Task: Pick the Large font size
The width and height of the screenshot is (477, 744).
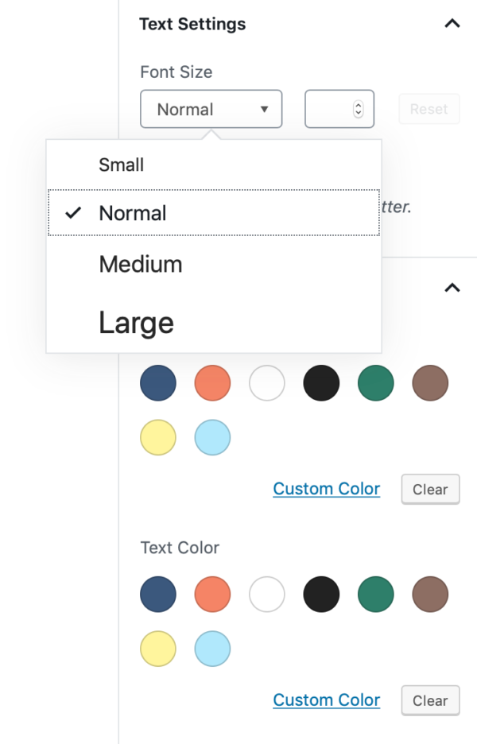Action: (x=135, y=322)
